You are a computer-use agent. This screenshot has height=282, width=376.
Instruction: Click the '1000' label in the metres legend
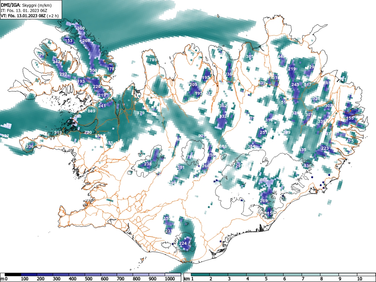[170, 279]
